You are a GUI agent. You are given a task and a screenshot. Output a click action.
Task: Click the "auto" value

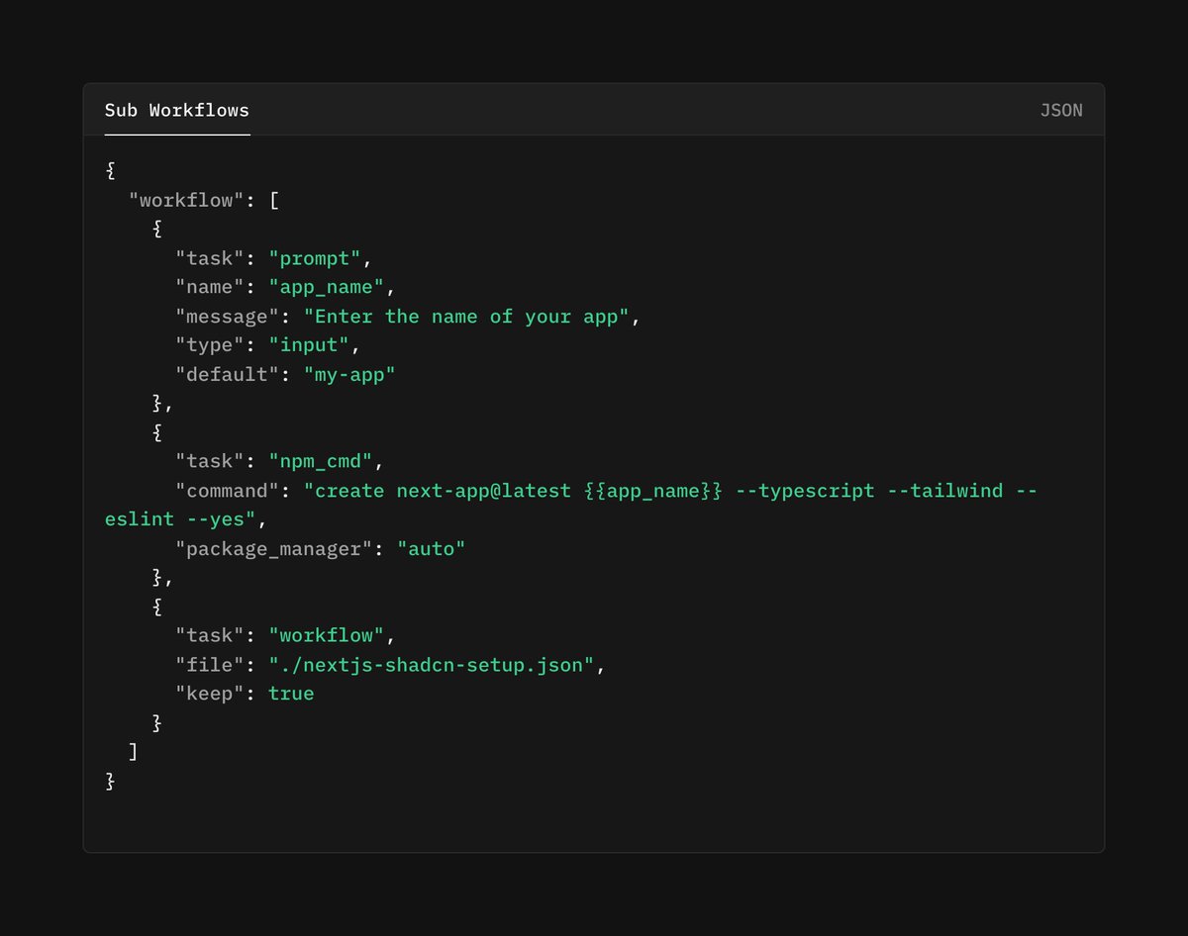click(x=432, y=548)
